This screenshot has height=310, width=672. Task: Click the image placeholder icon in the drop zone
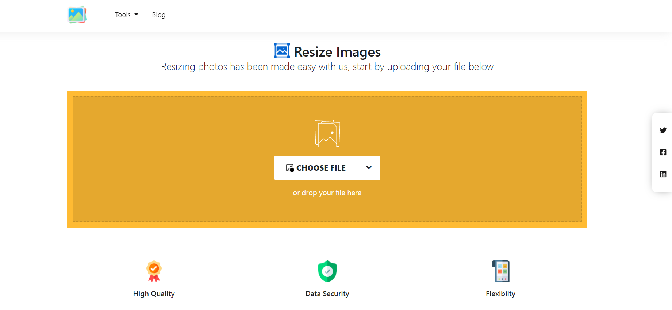click(x=327, y=133)
